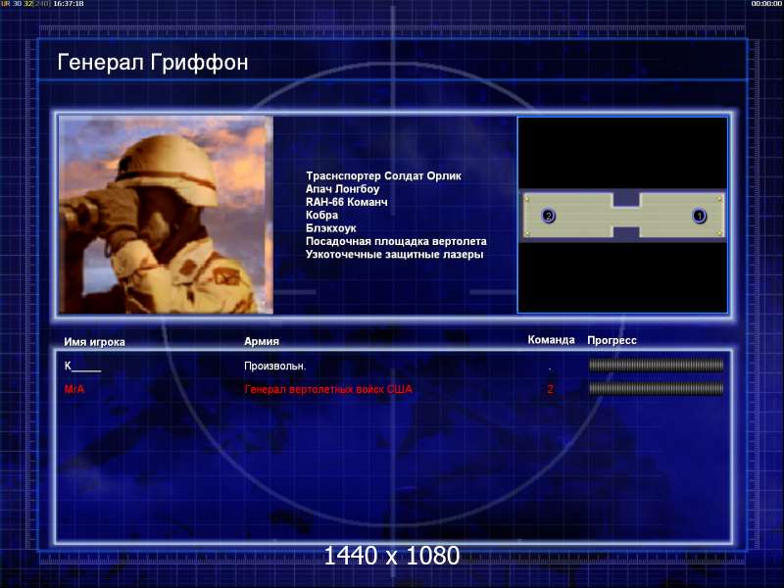The width and height of the screenshot is (784, 588).
Task: Click the 'RAH-66 Команч' unit text
Action: pyautogui.click(x=347, y=202)
